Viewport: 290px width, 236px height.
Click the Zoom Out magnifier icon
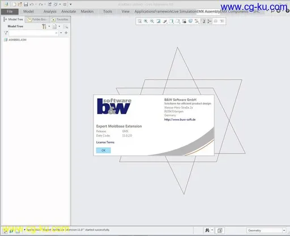click(x=152, y=21)
